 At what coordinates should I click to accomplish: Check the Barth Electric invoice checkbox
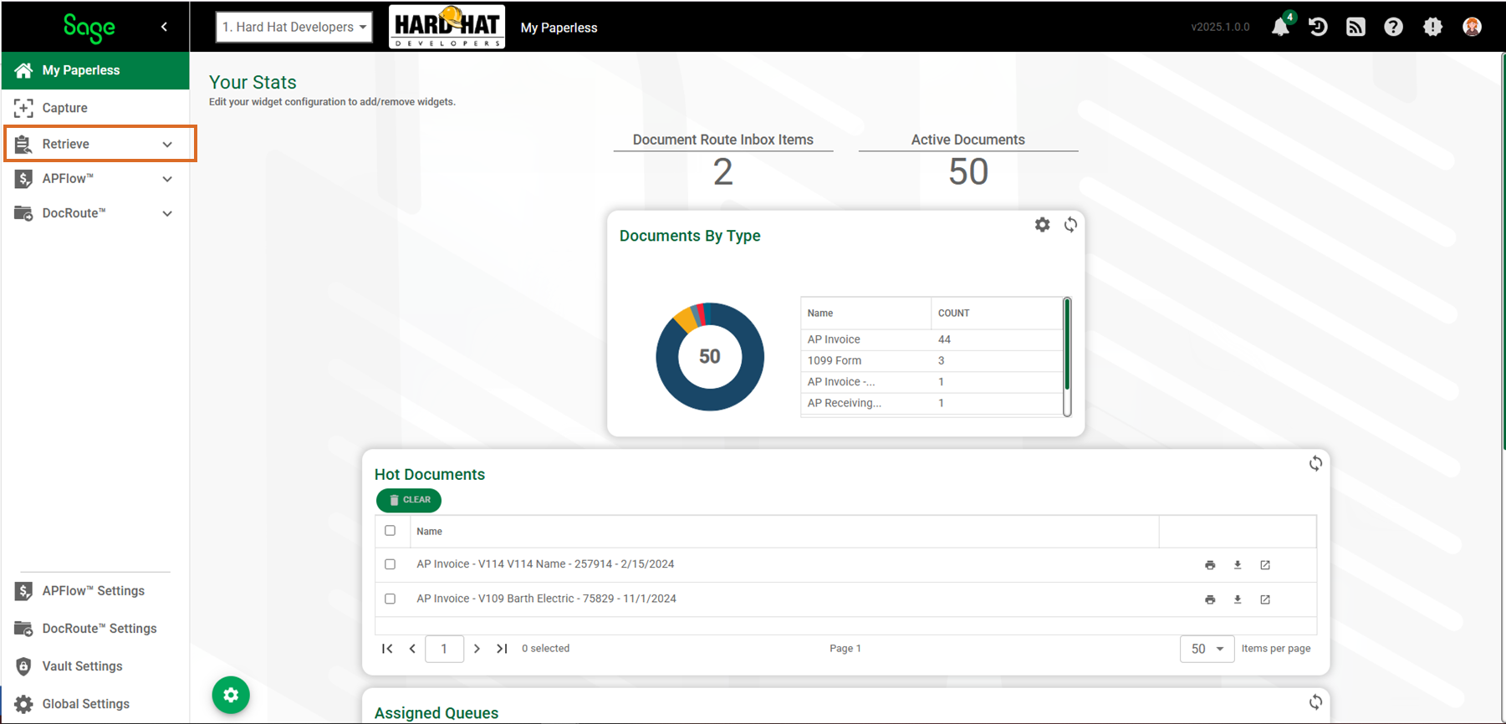tap(390, 599)
